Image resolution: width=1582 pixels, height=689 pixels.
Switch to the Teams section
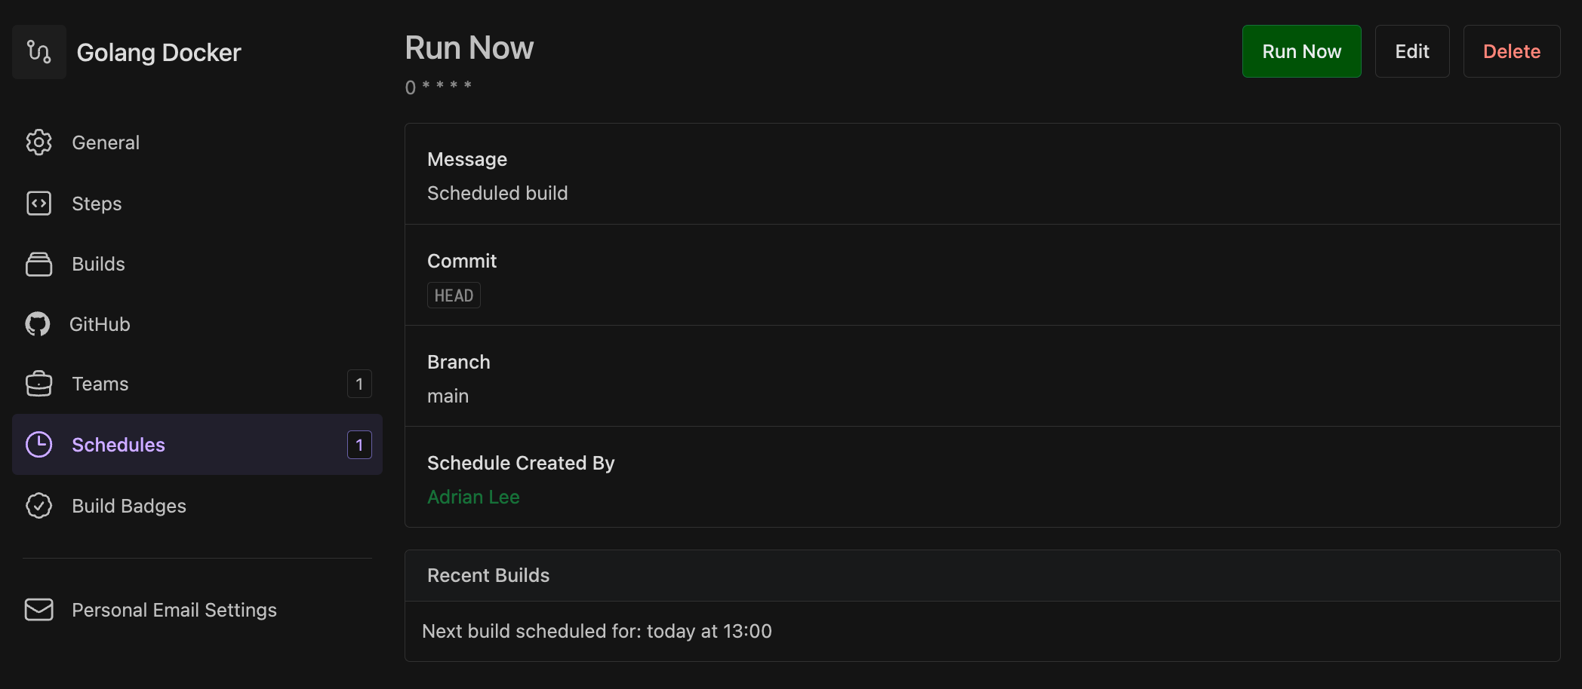pos(100,384)
